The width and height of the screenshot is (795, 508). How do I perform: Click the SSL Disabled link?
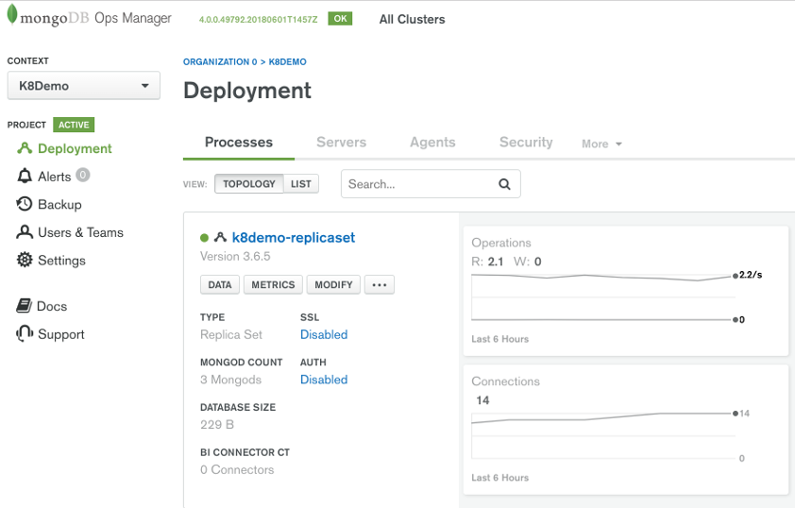tap(324, 334)
